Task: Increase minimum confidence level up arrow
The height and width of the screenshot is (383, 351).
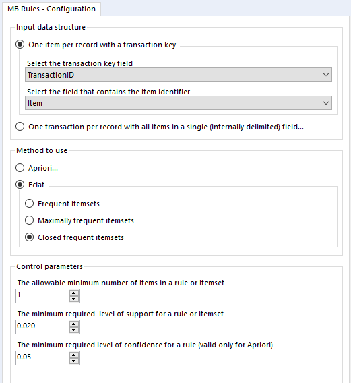Action: click(74, 355)
